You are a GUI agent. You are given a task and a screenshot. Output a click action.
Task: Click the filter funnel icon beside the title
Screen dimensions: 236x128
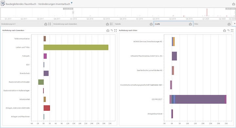(x=72, y=3)
